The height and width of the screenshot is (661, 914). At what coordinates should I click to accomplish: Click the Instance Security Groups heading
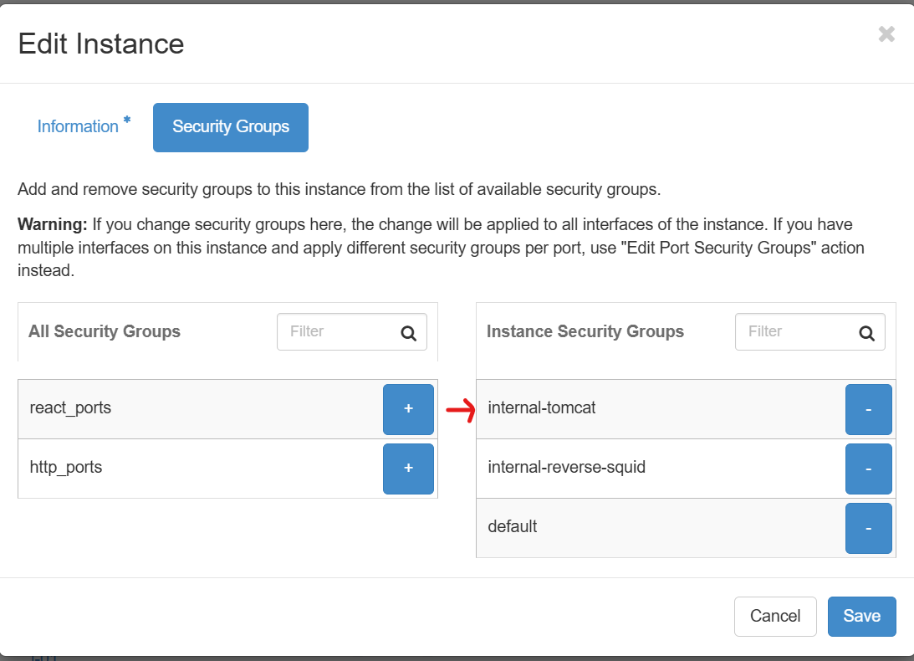(585, 331)
